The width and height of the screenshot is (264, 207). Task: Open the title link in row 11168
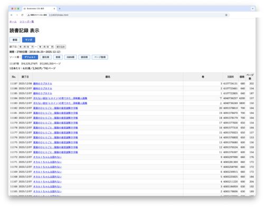tap(48, 177)
